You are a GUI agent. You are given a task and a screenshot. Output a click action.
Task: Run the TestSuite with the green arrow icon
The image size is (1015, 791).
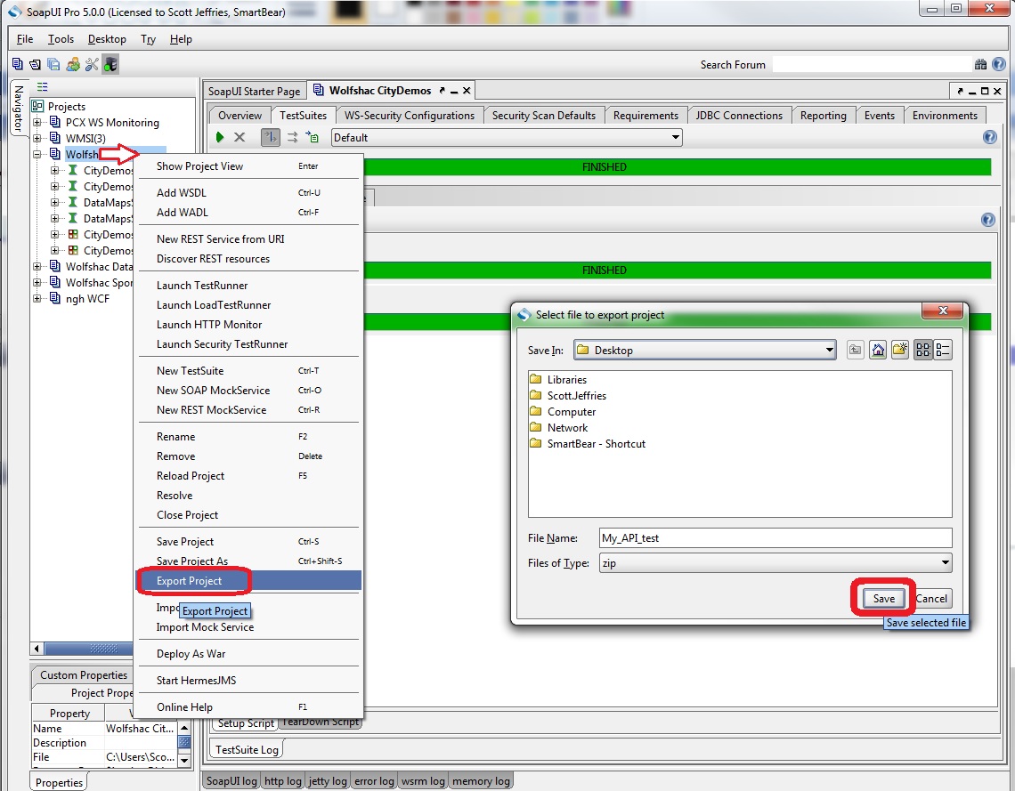[219, 137]
